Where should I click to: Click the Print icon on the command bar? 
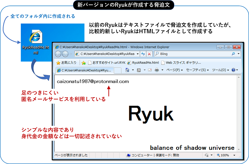click(x=157, y=70)
